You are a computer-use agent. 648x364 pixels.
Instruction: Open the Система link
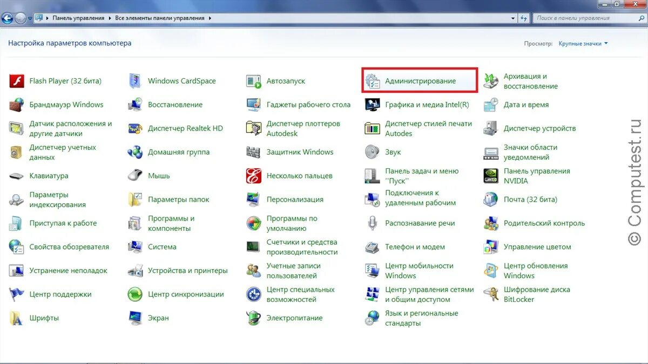(162, 247)
